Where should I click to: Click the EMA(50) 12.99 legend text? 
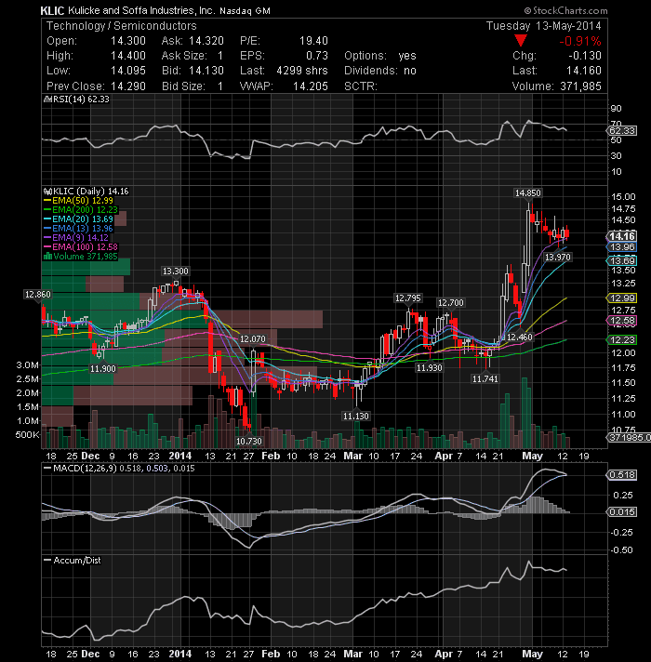(x=83, y=201)
